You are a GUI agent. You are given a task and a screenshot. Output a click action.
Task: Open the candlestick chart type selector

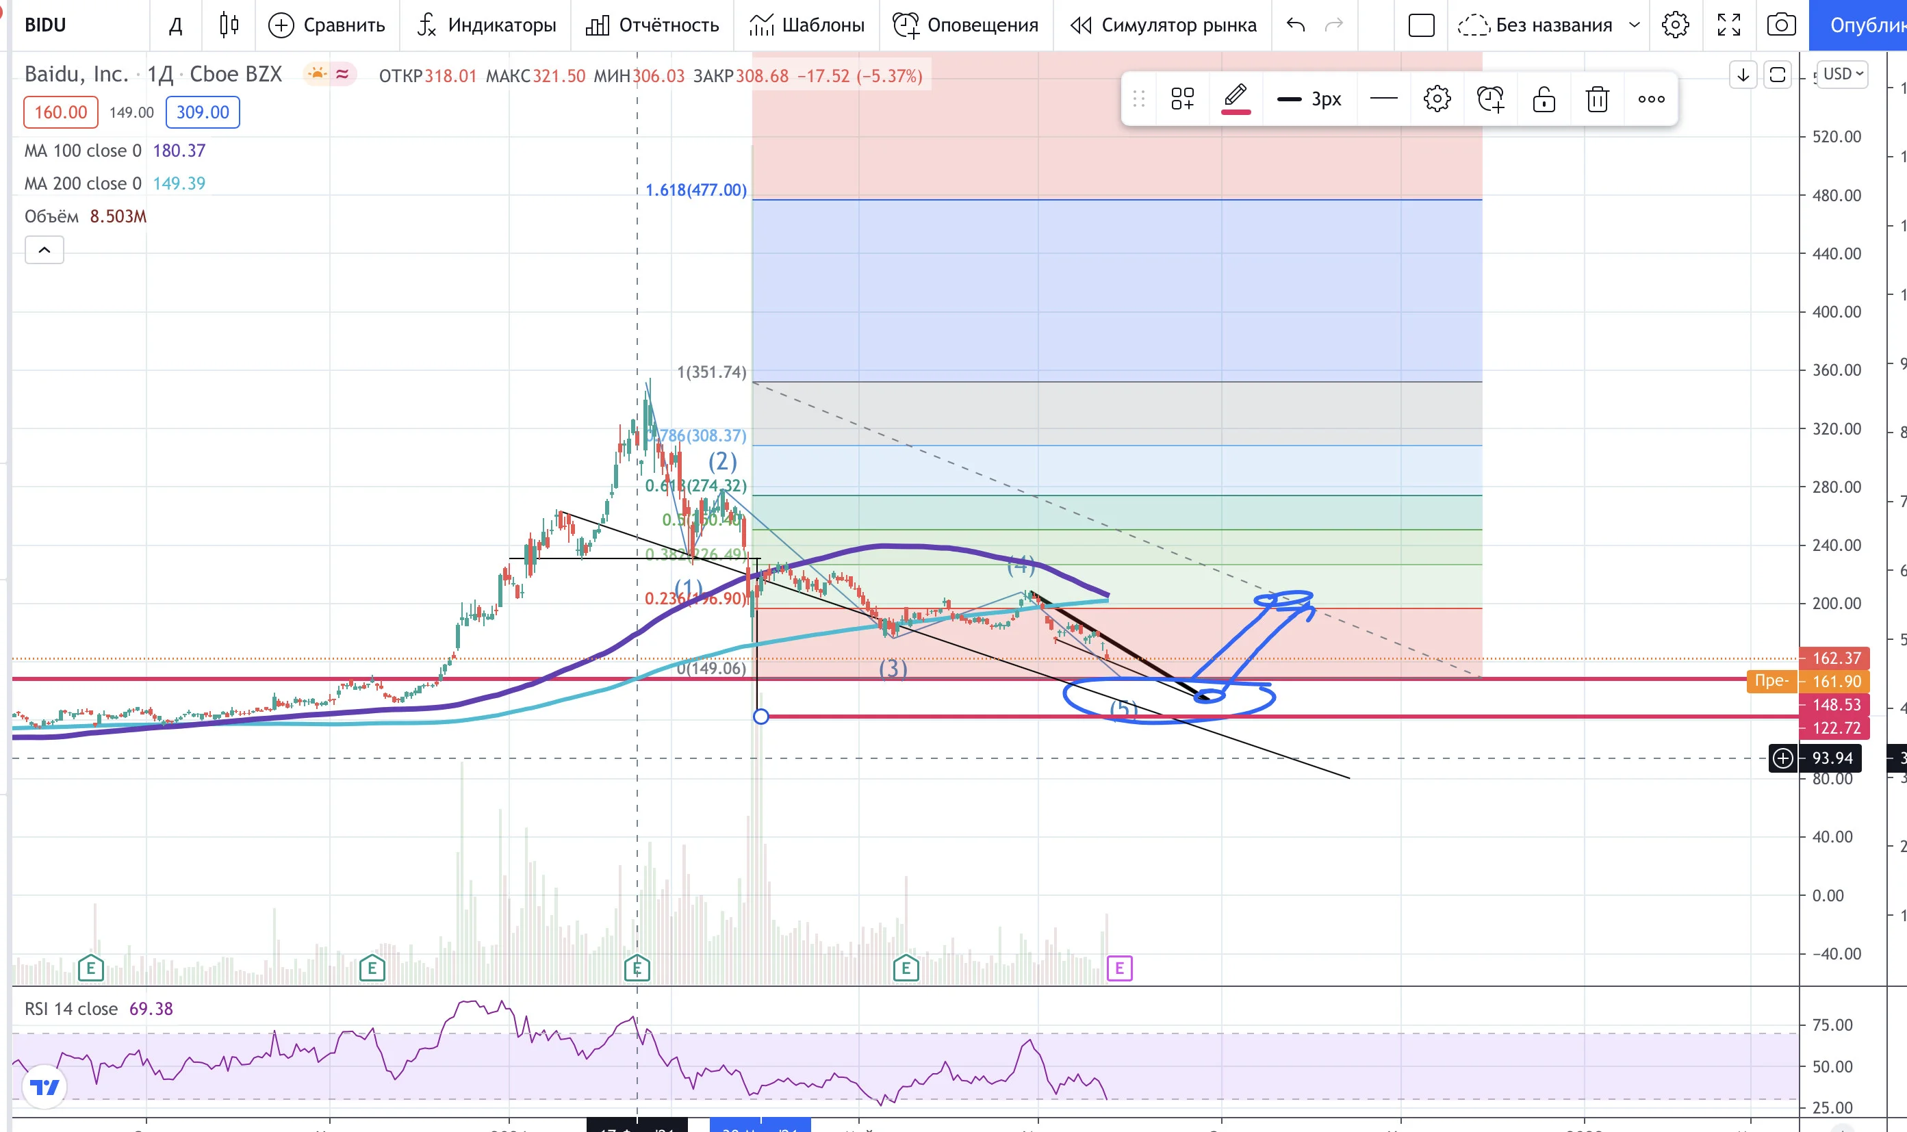click(229, 25)
